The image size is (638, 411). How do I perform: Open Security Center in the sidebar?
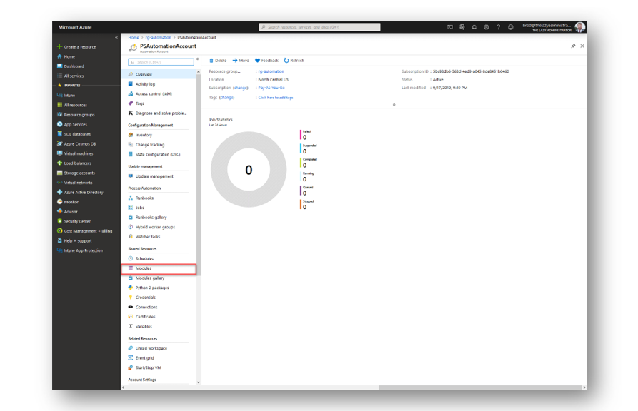(74, 222)
